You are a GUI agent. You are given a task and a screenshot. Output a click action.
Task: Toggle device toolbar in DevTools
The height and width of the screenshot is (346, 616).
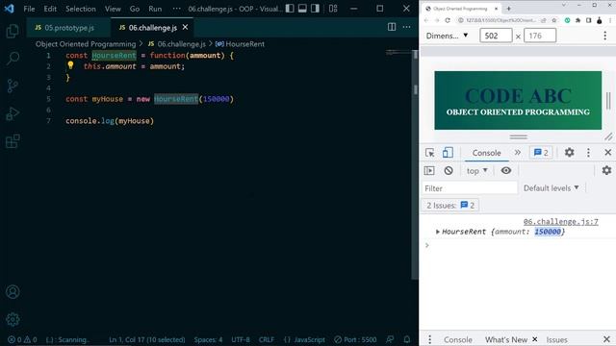point(448,153)
